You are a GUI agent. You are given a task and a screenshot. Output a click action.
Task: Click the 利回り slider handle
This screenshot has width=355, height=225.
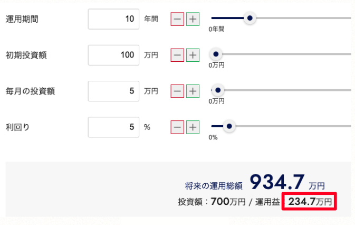(x=228, y=126)
